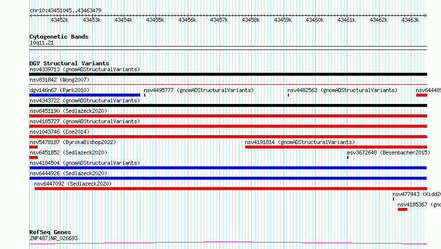Viewport: 441px width, 249px height.
Task: Select the red nsv6451190 variant bar
Action: 228,116
